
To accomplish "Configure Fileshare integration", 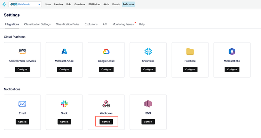I will point(190,70).
